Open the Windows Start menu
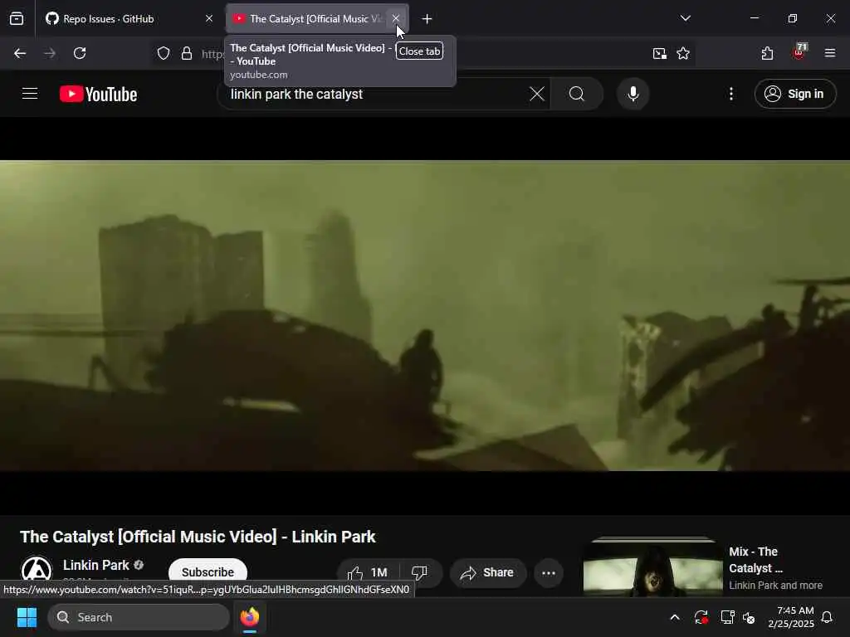This screenshot has width=850, height=637. pyautogui.click(x=27, y=617)
